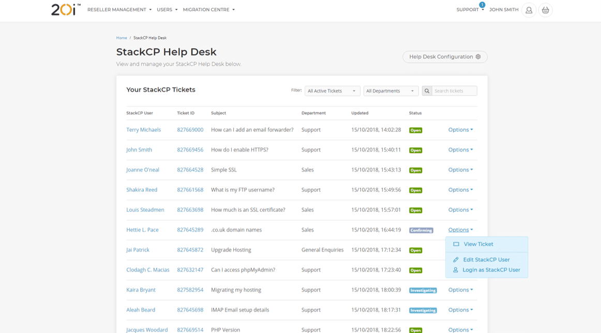601x333 pixels.
Task: Open ticket 827645698
Action: point(190,310)
